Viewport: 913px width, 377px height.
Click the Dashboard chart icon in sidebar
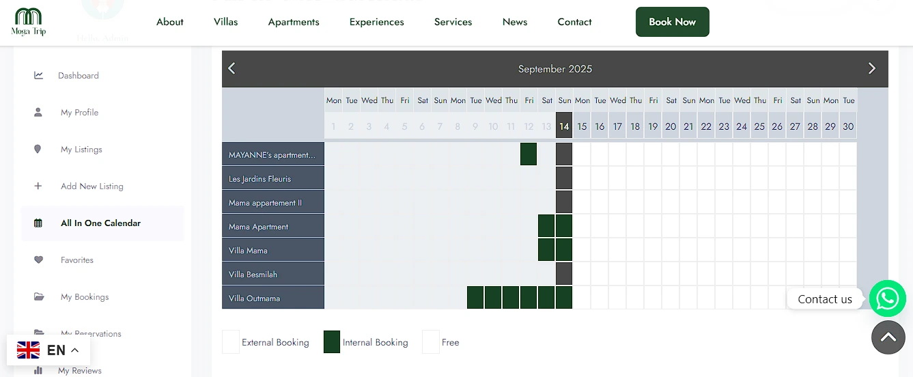click(39, 76)
